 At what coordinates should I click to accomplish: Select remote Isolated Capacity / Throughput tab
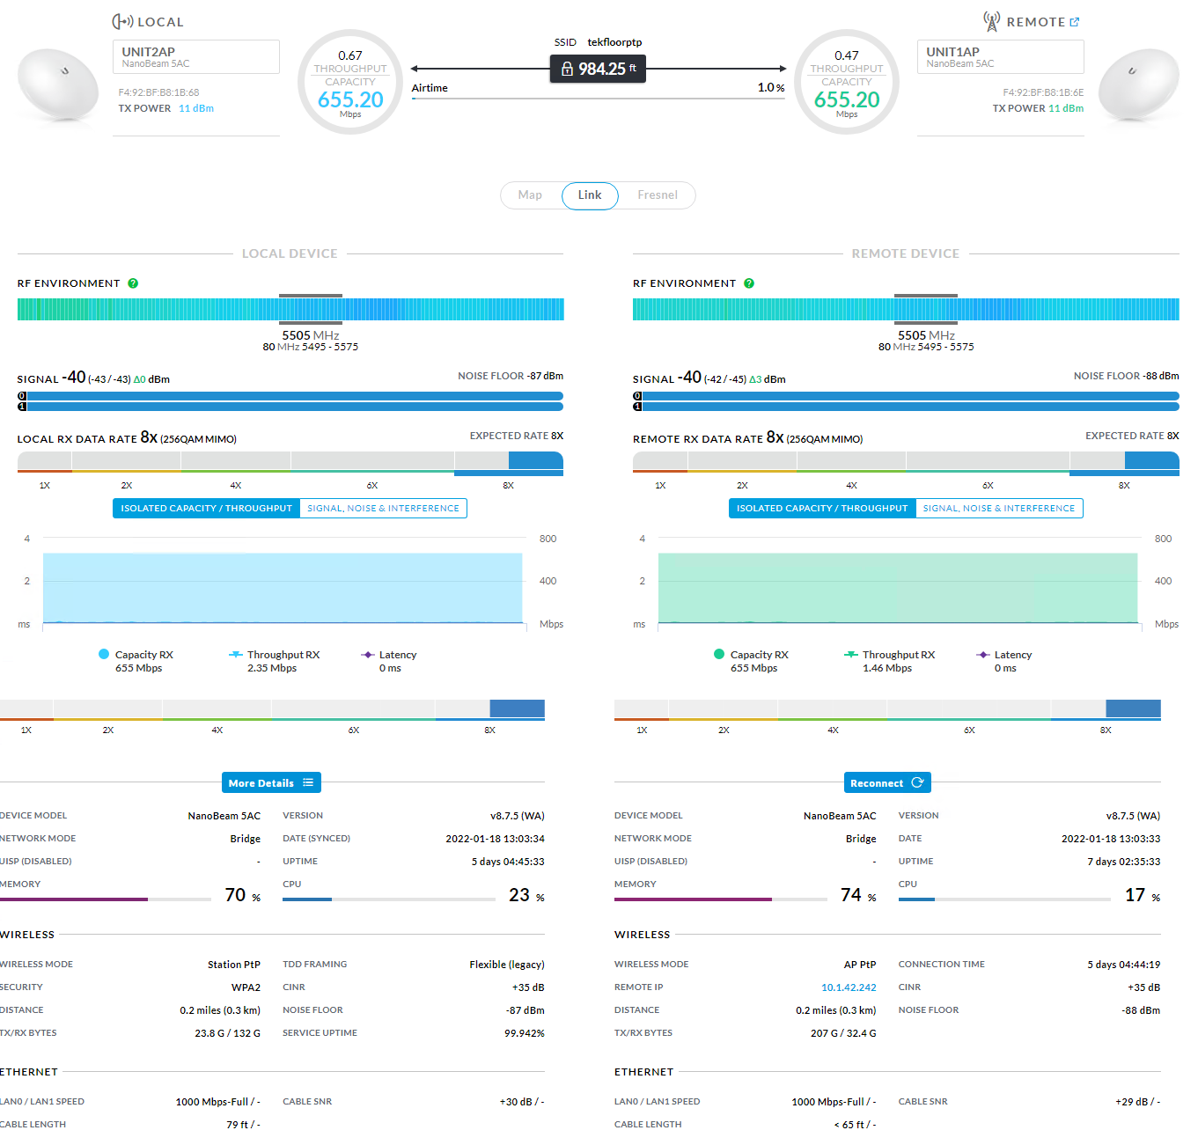point(822,508)
